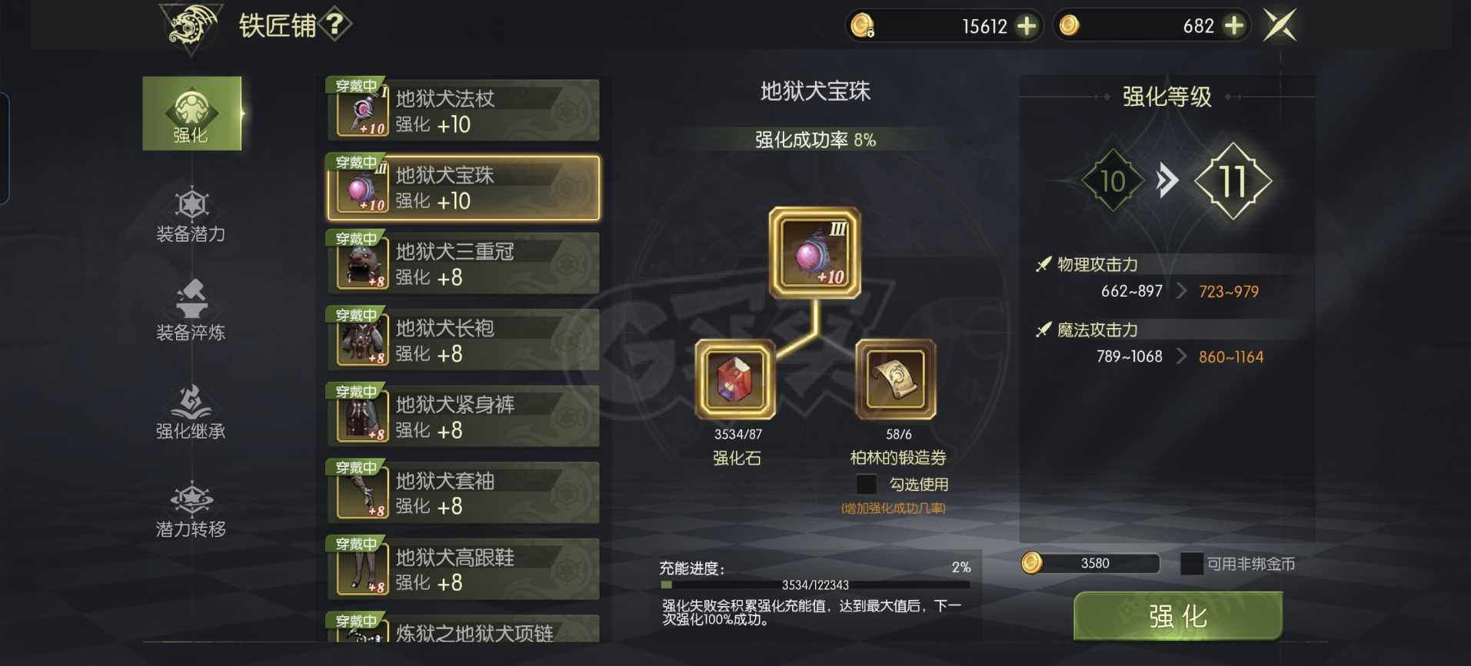Select 地狱犬高跟鞋 from the list
Image resolution: width=1471 pixels, height=666 pixels.
point(464,568)
